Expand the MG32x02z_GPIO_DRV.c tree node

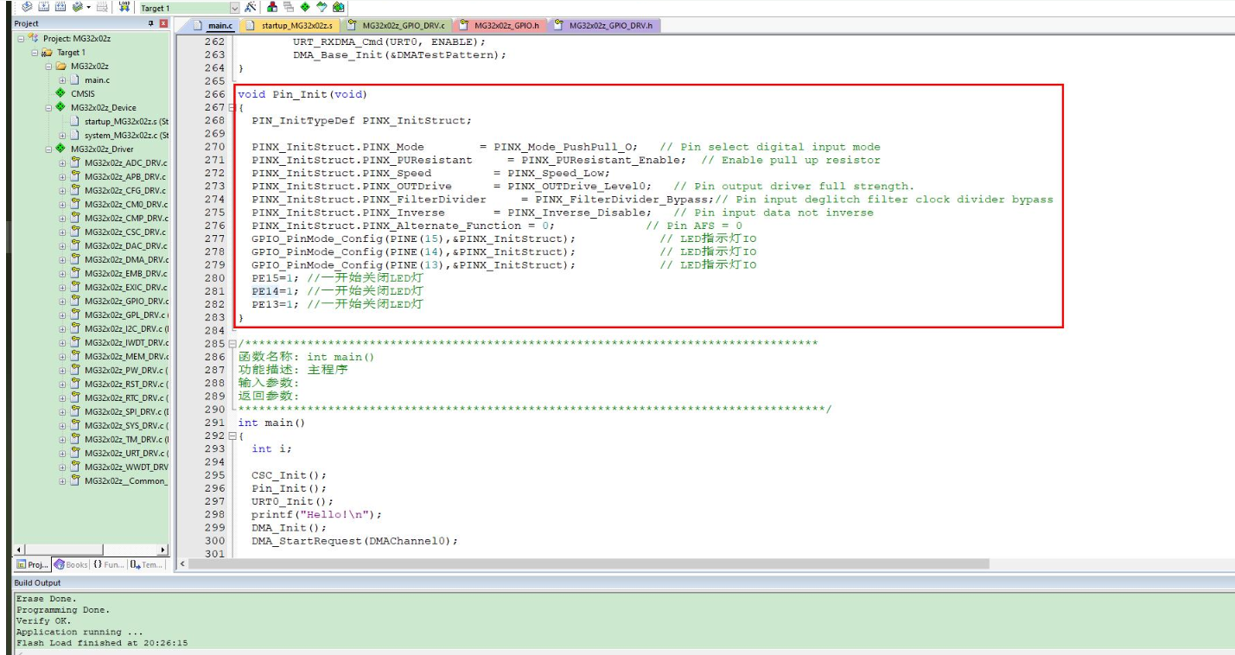[63, 302]
